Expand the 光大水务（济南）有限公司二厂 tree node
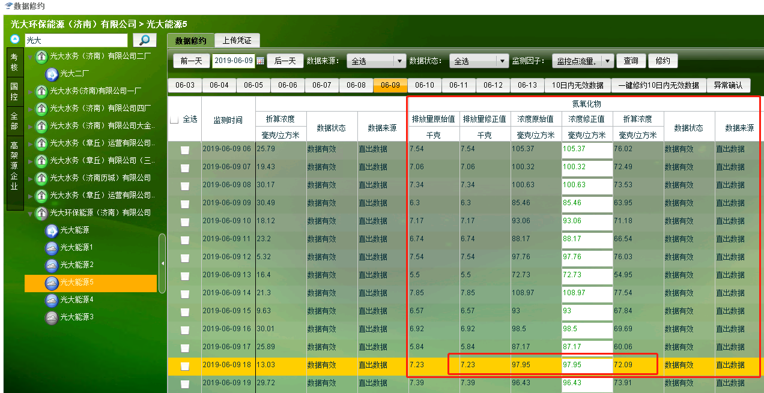The height and width of the screenshot is (393, 764). 29,56
